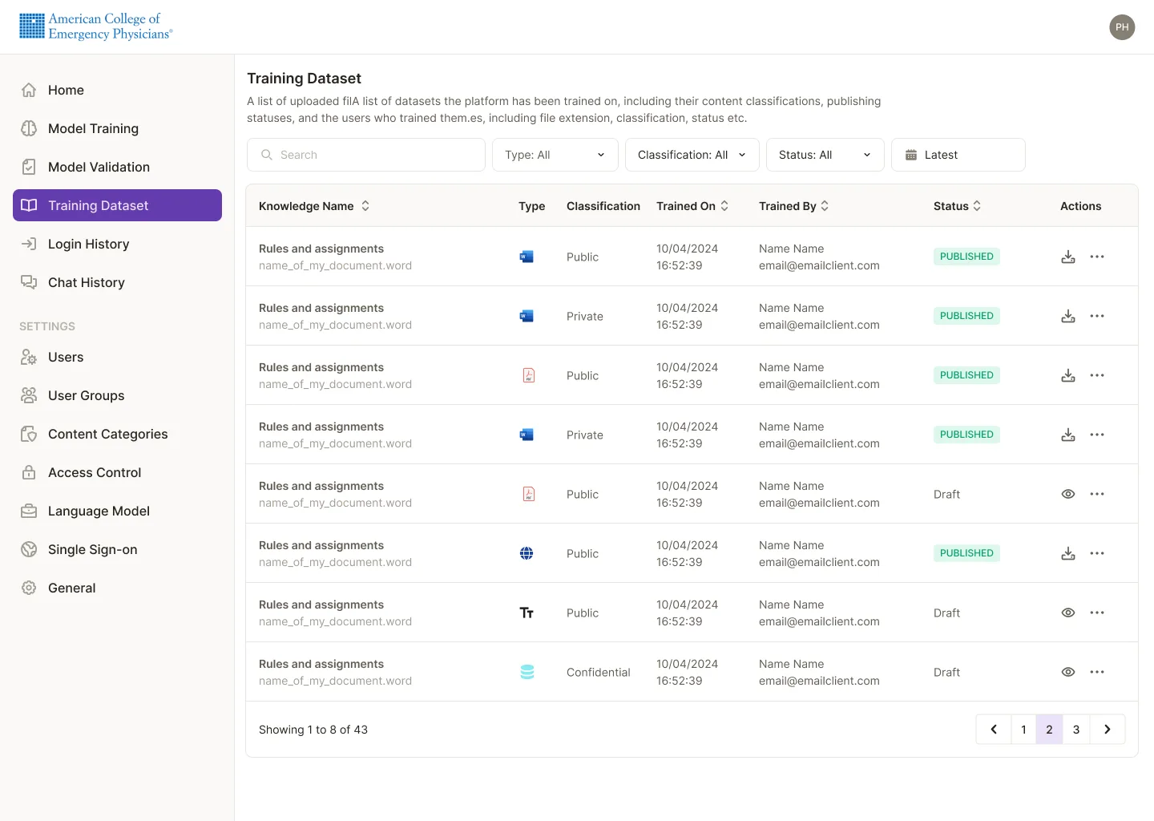The image size is (1154, 821).
Task: Click the American College of Emergency Physicians logo
Action: click(95, 26)
